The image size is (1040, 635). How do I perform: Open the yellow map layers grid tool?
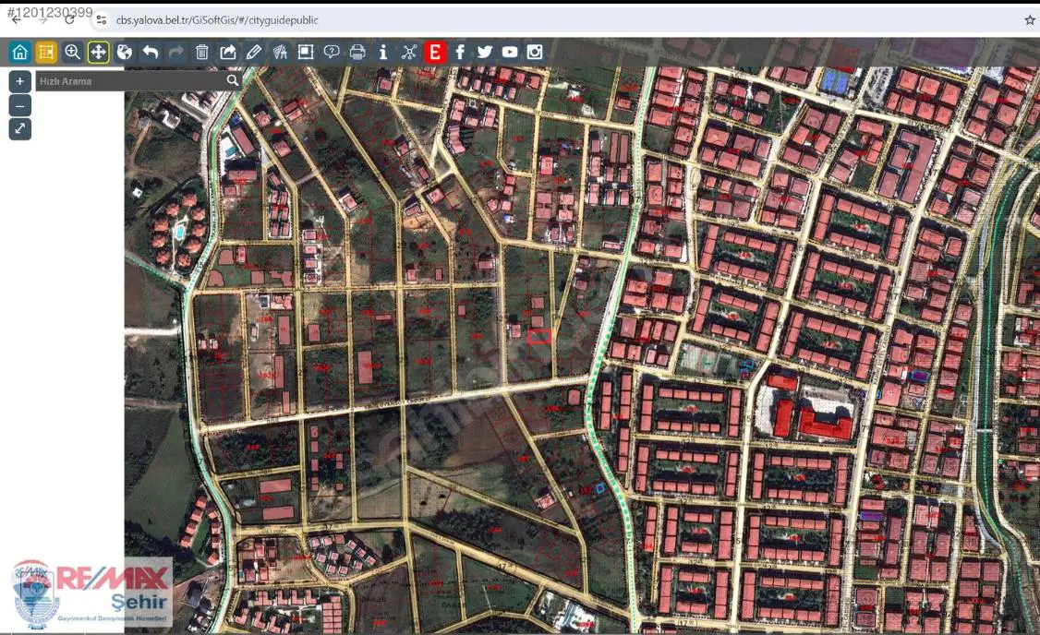click(x=46, y=52)
